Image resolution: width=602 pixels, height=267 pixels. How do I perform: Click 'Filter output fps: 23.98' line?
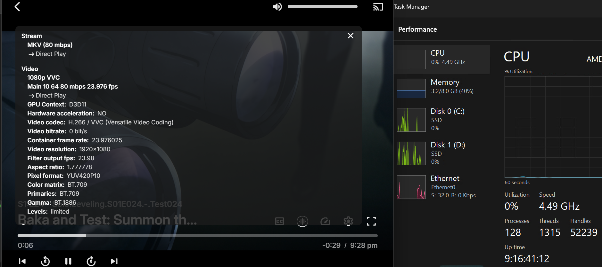pos(61,158)
